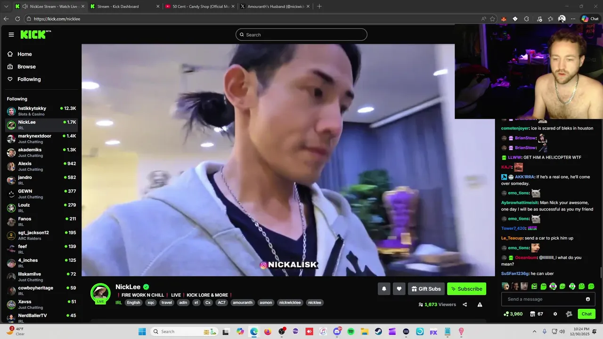Screen dimensions: 603x339
Task: Click the notification bell for NickLee
Action: (x=384, y=289)
